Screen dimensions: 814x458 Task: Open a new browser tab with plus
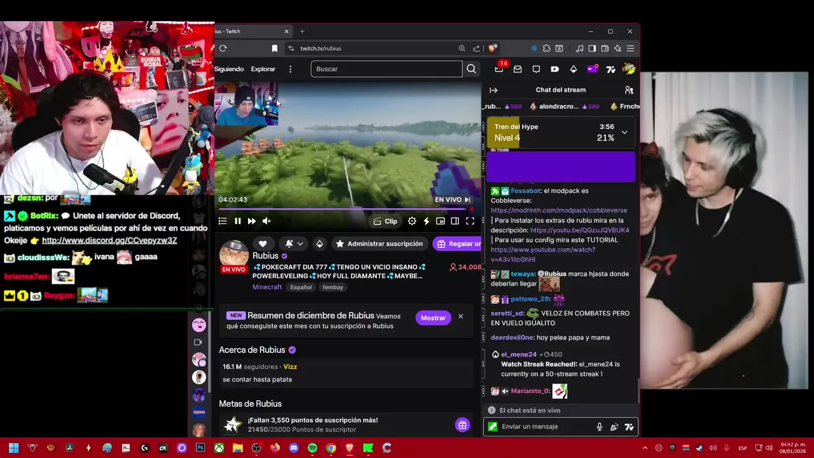tap(302, 31)
